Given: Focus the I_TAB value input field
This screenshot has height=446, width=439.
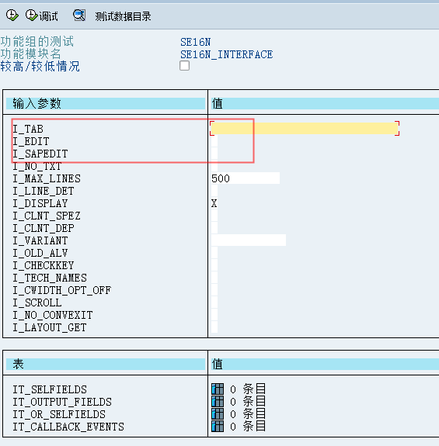Looking at the screenshot, I should point(305,129).
